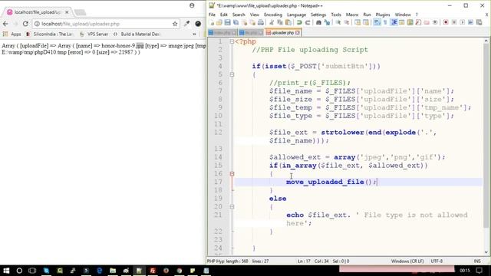This screenshot has width=491, height=276.
Task: Click the Playback macro icon
Action: pyautogui.click(x=462, y=22)
